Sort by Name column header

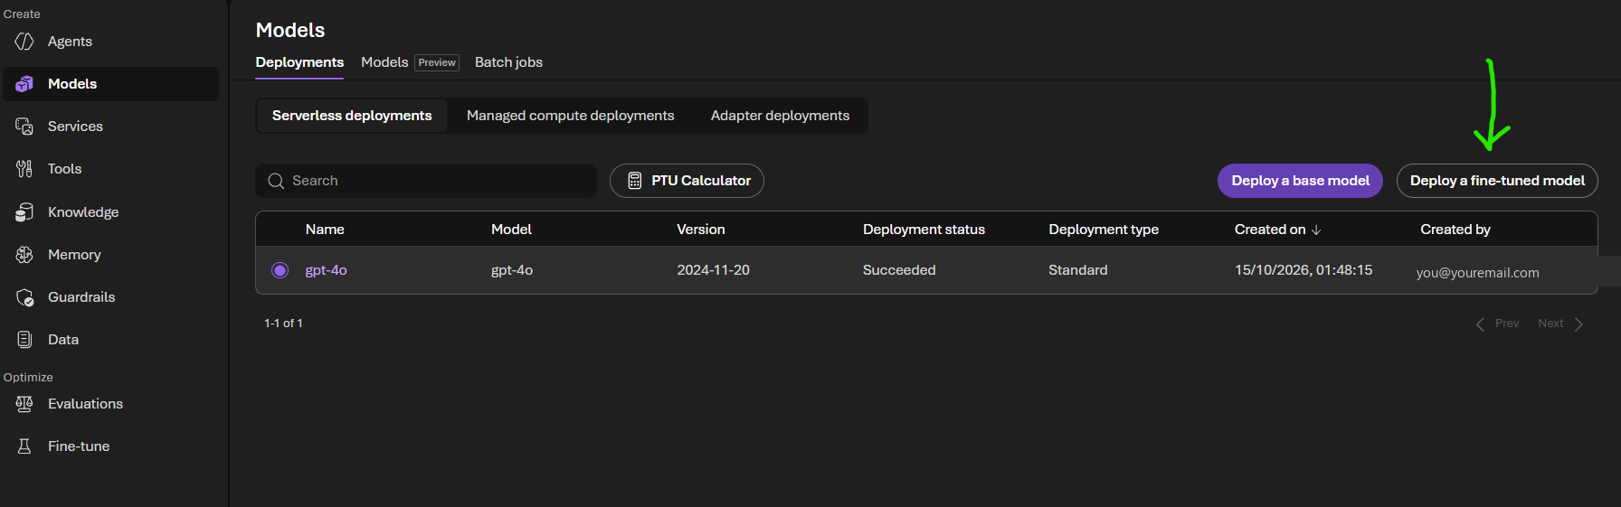[x=325, y=230]
